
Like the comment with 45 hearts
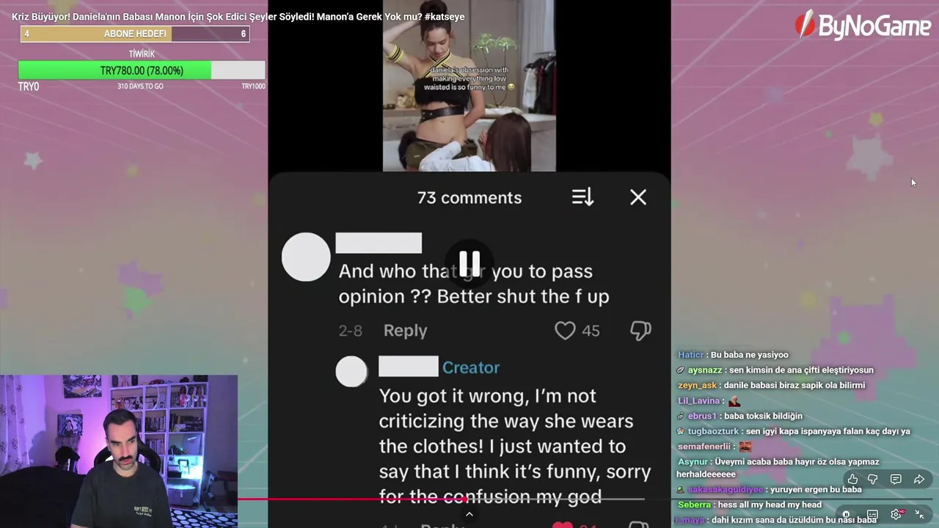click(565, 331)
